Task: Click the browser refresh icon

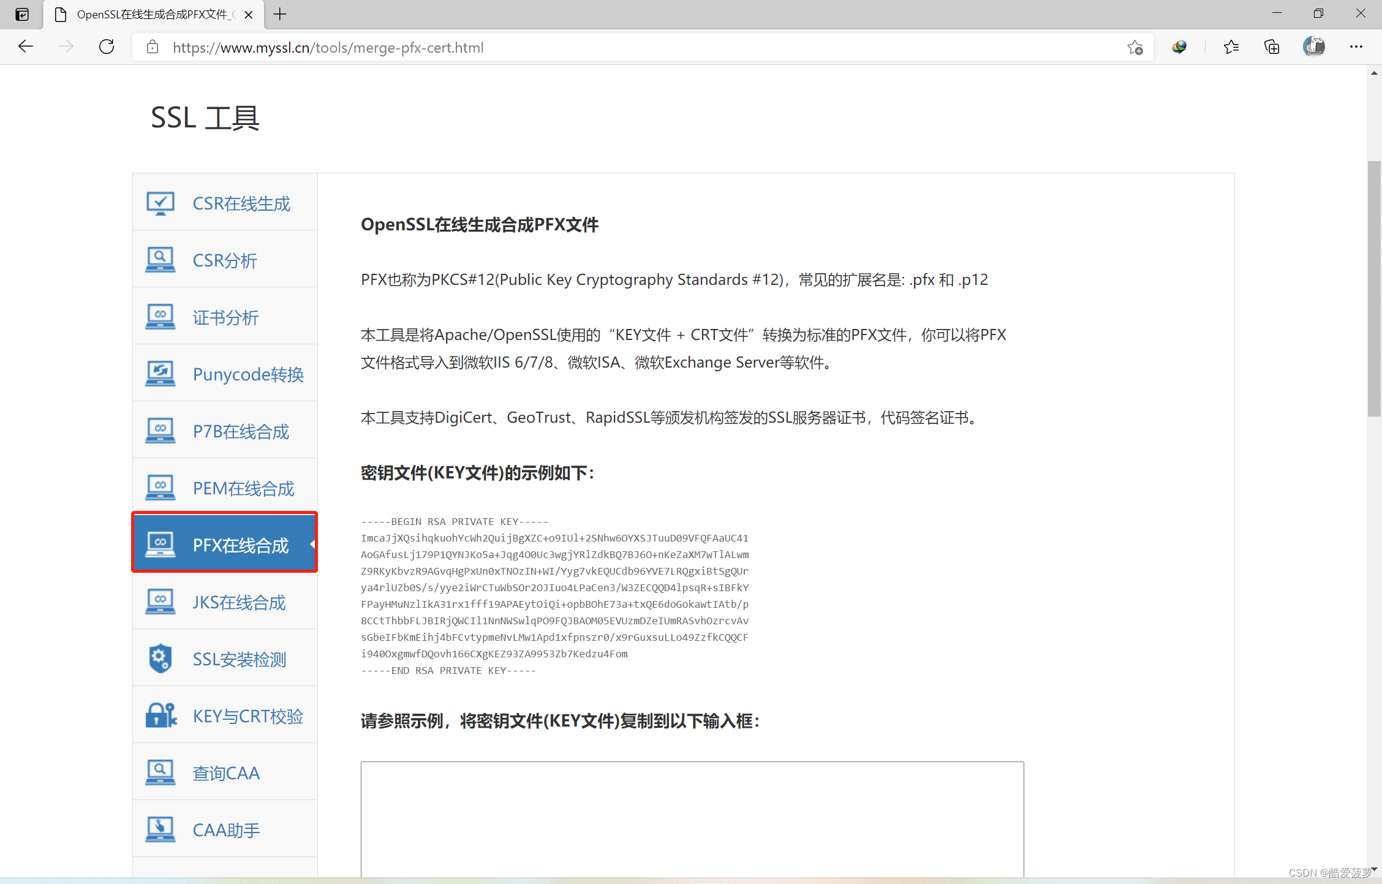Action: 107,47
